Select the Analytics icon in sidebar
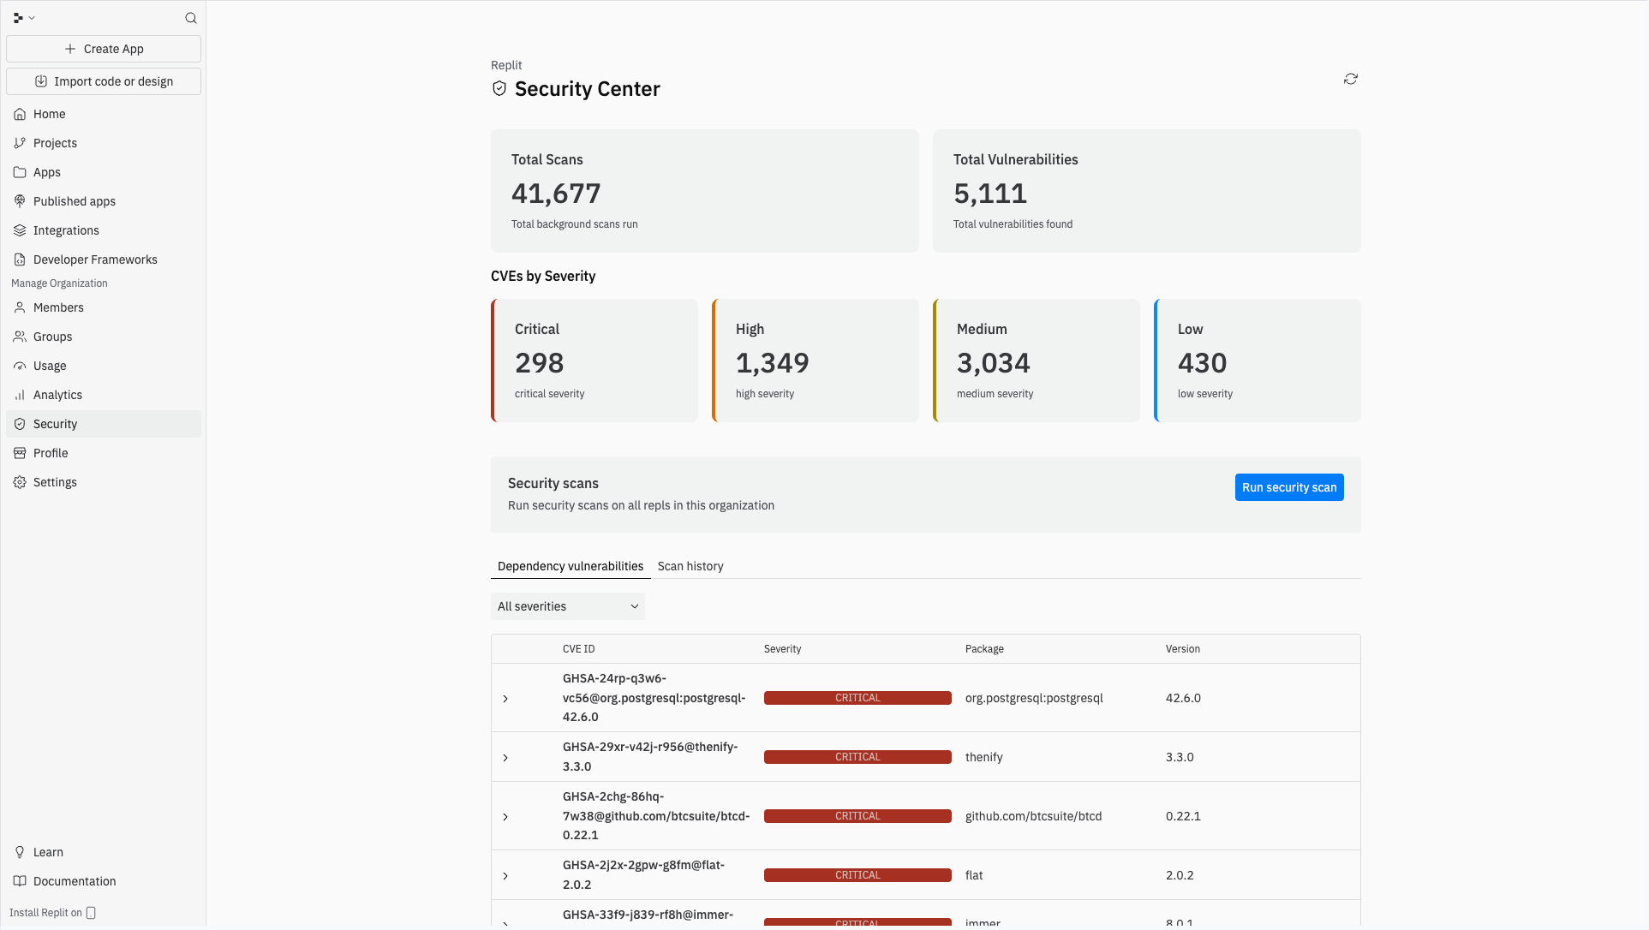The image size is (1649, 930). tap(19, 395)
